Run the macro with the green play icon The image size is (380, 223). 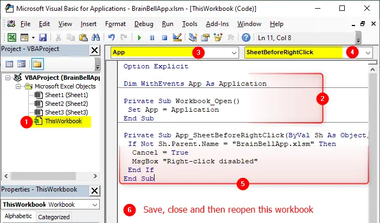pos(139,38)
